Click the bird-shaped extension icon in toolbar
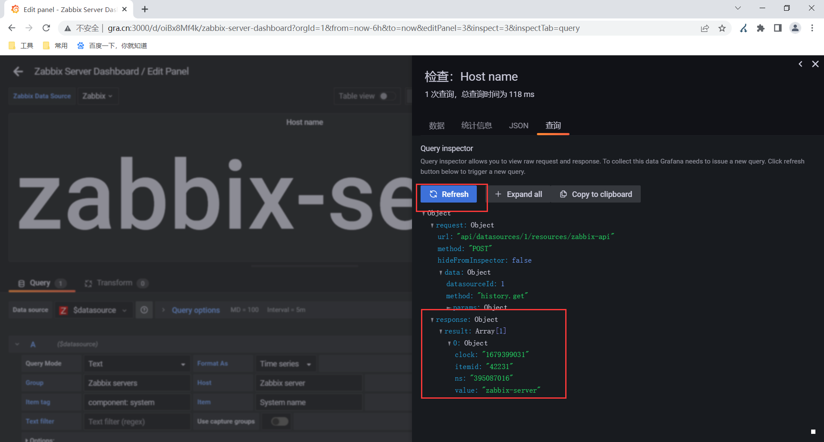The height and width of the screenshot is (442, 824). [x=743, y=28]
